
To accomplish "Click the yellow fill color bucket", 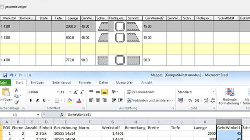I will click(69, 100).
